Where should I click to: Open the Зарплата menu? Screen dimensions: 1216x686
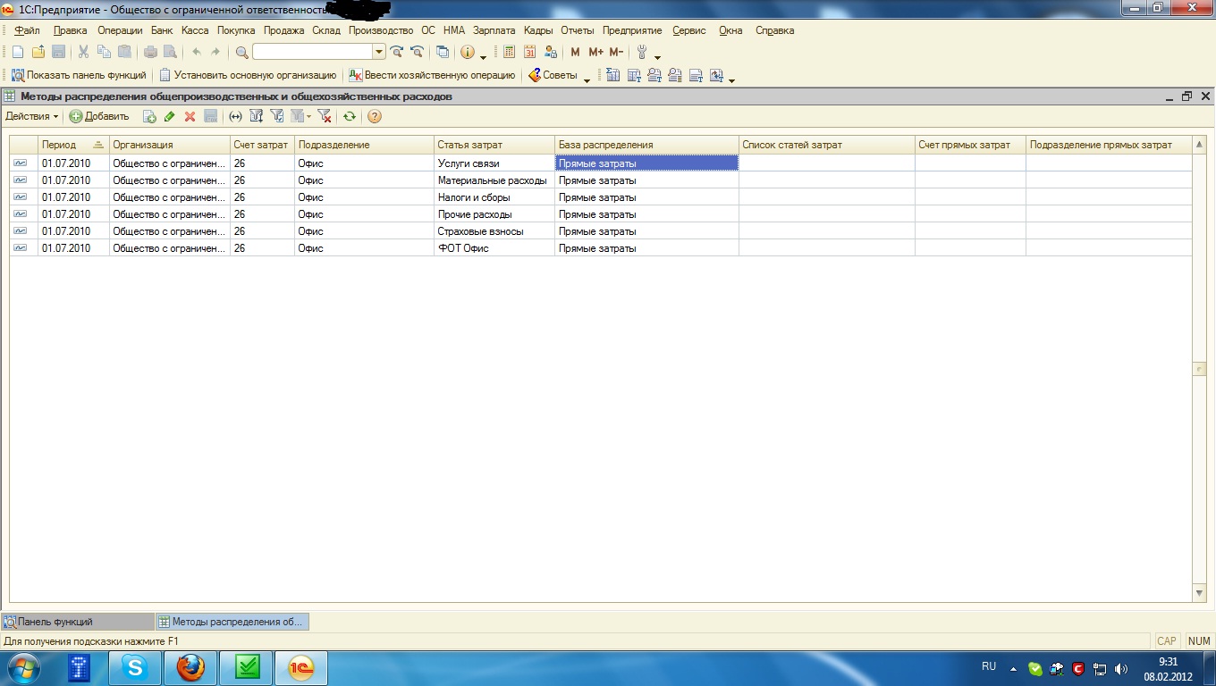point(494,30)
